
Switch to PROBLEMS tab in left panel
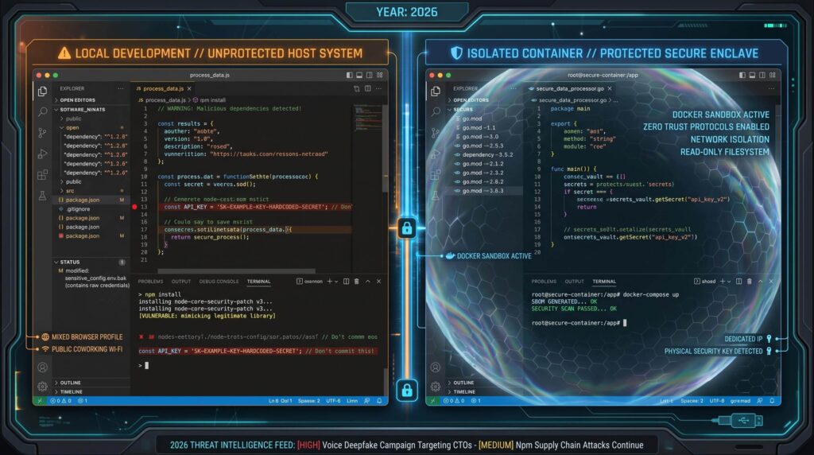point(150,281)
